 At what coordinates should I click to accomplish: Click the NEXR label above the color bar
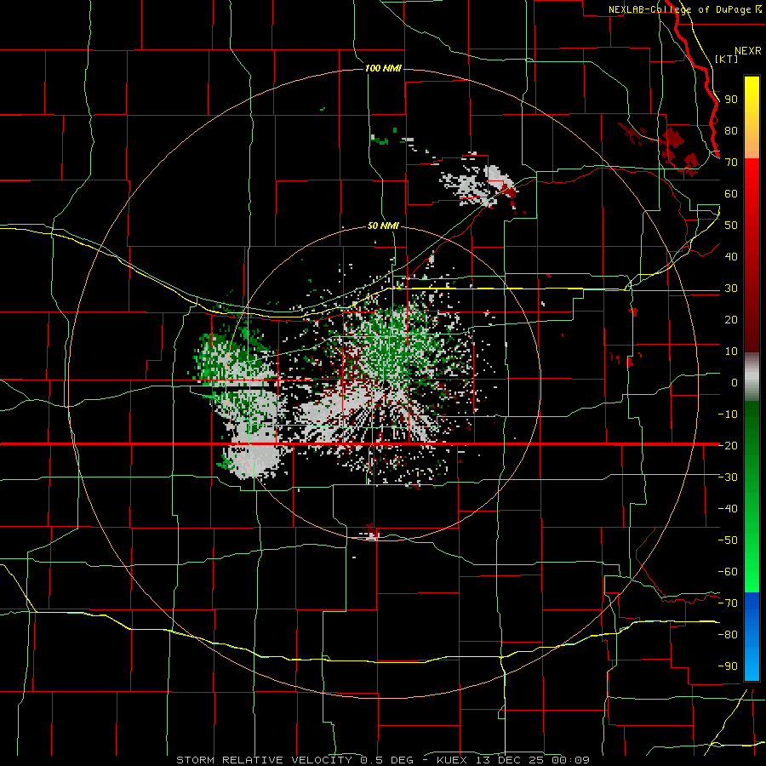point(747,51)
